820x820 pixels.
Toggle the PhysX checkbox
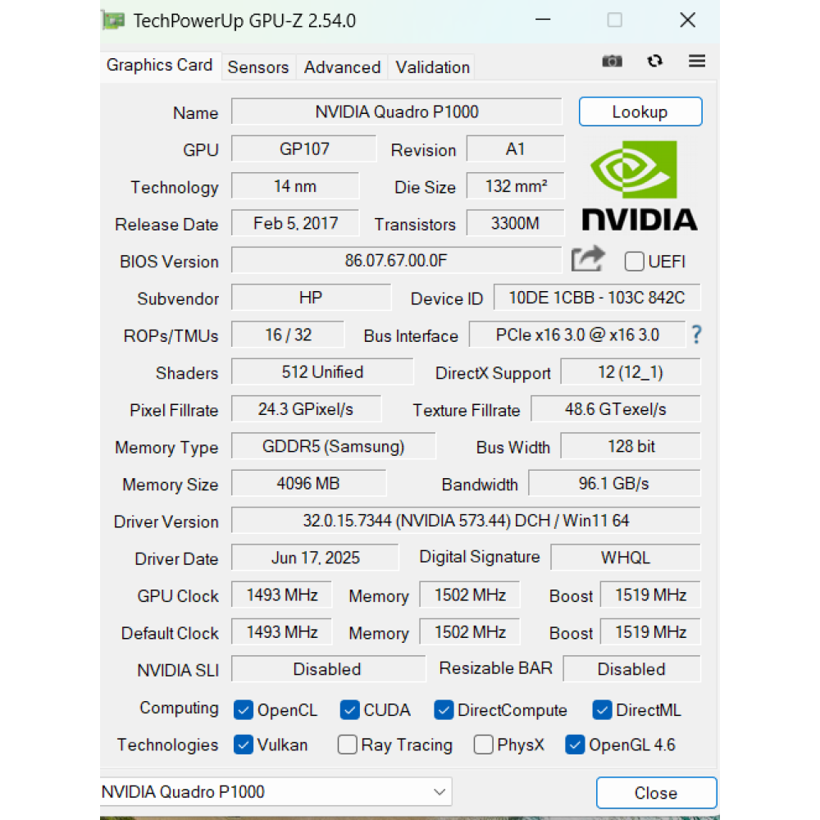pyautogui.click(x=484, y=745)
